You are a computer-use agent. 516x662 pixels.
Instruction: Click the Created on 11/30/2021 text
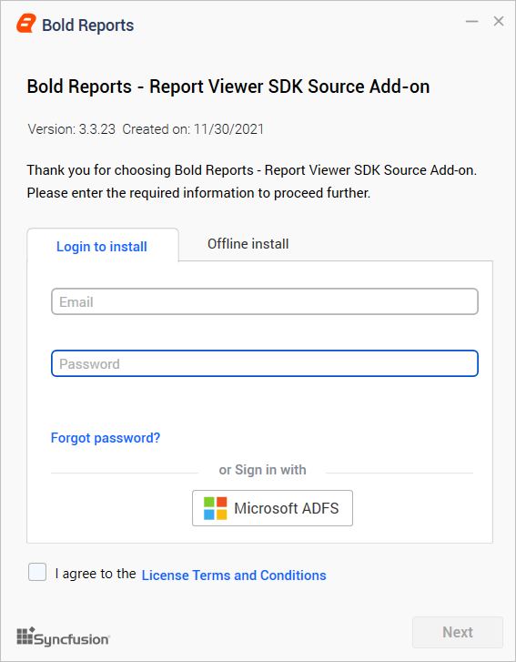[193, 128]
